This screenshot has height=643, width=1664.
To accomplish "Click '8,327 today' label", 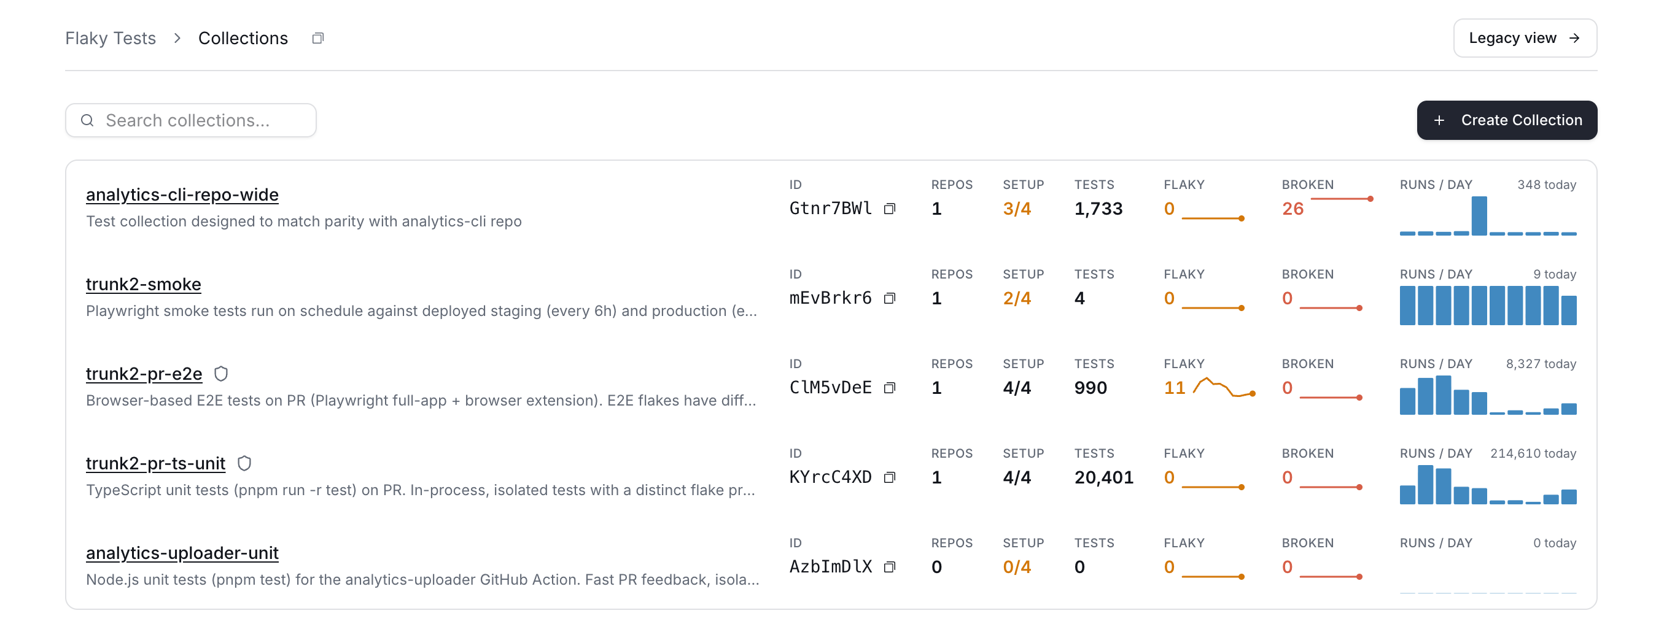I will click(1541, 364).
